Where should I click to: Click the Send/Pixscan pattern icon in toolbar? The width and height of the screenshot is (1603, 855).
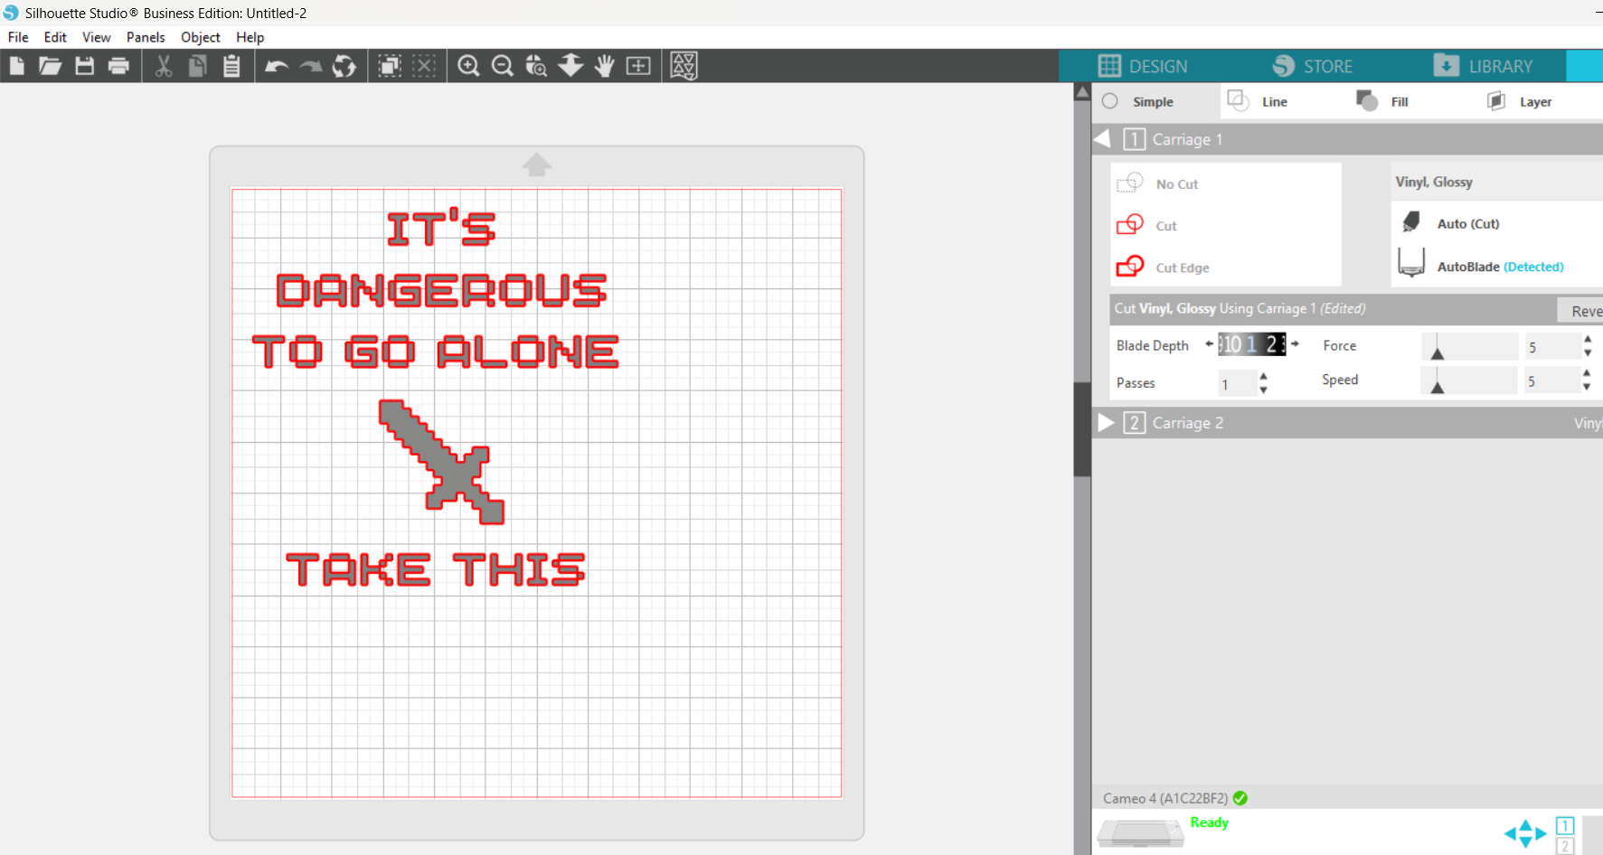pyautogui.click(x=684, y=66)
